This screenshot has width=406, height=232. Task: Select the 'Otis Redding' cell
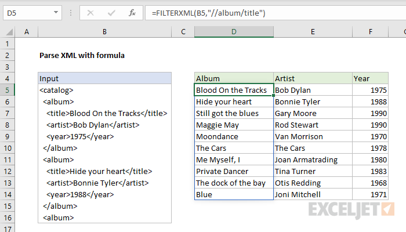313,183
